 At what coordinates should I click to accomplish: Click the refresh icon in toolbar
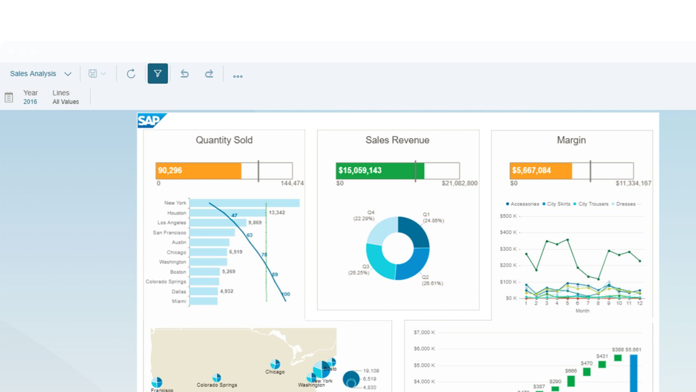point(131,74)
